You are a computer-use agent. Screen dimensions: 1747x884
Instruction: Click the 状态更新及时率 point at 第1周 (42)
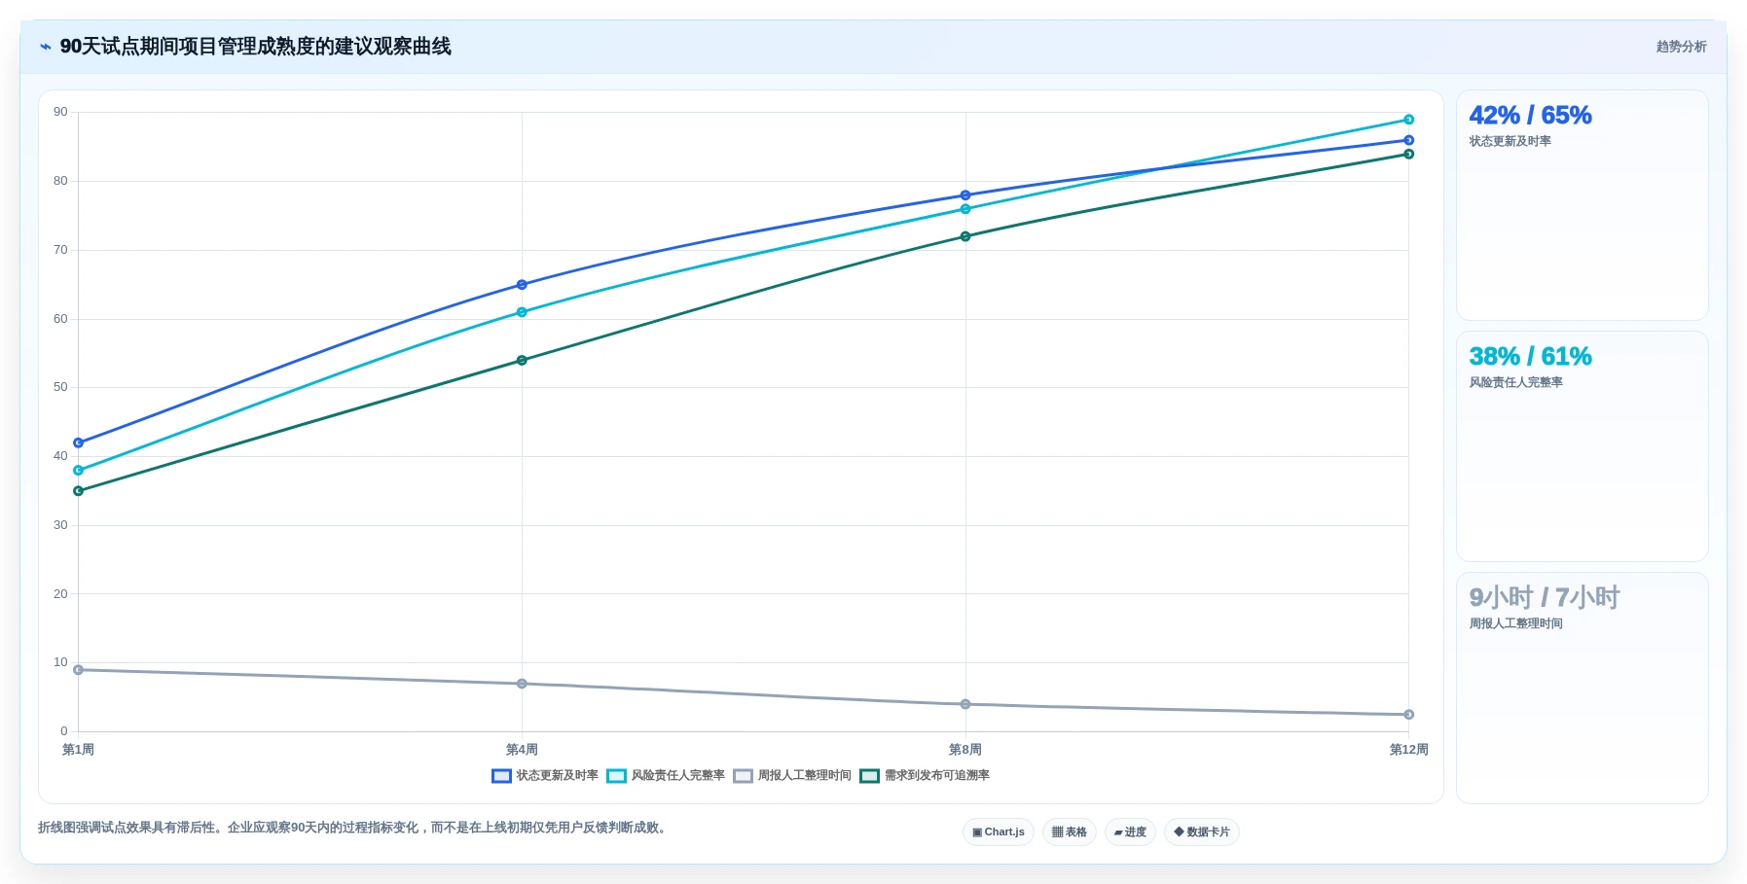pos(79,443)
